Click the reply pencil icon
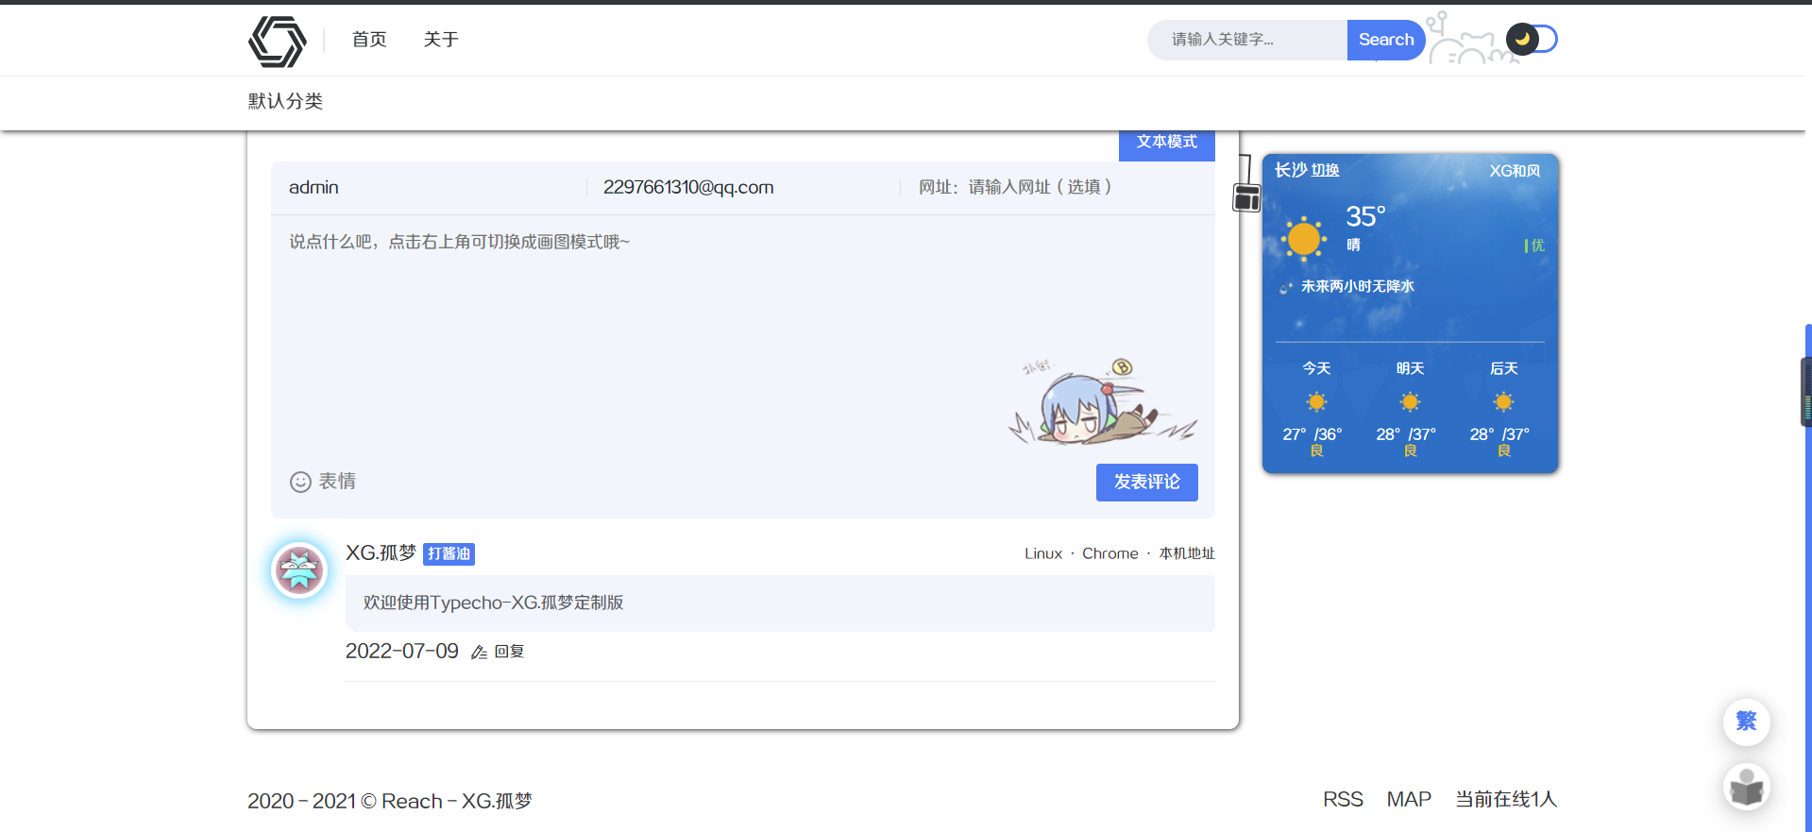Screen dimensions: 1812x832 [x=479, y=652]
